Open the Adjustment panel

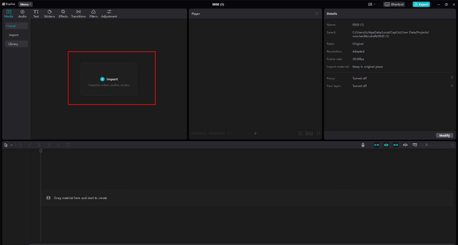(109, 14)
